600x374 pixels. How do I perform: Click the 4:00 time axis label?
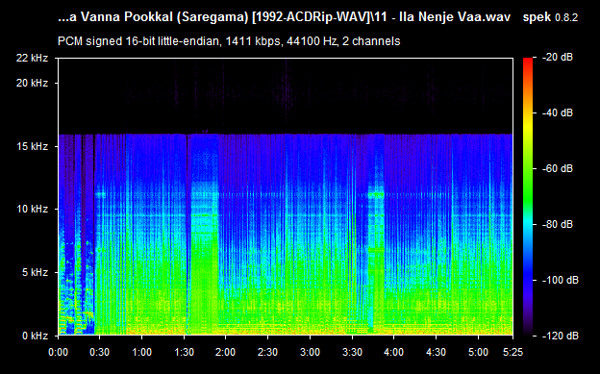pos(394,352)
